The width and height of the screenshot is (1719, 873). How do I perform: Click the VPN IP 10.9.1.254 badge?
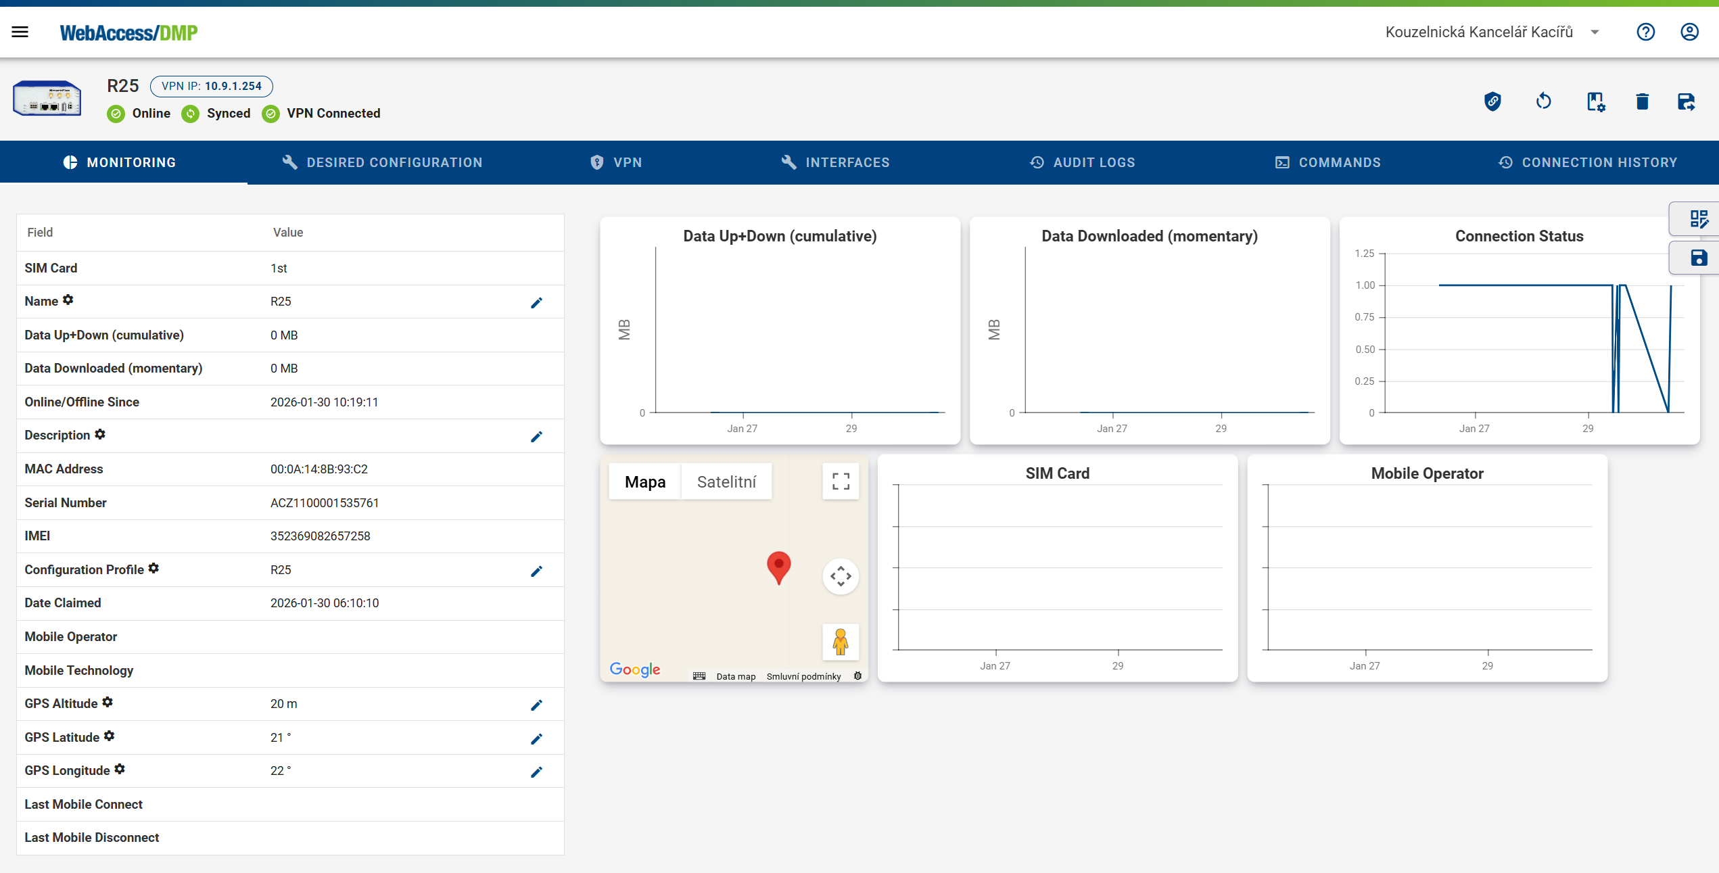212,86
